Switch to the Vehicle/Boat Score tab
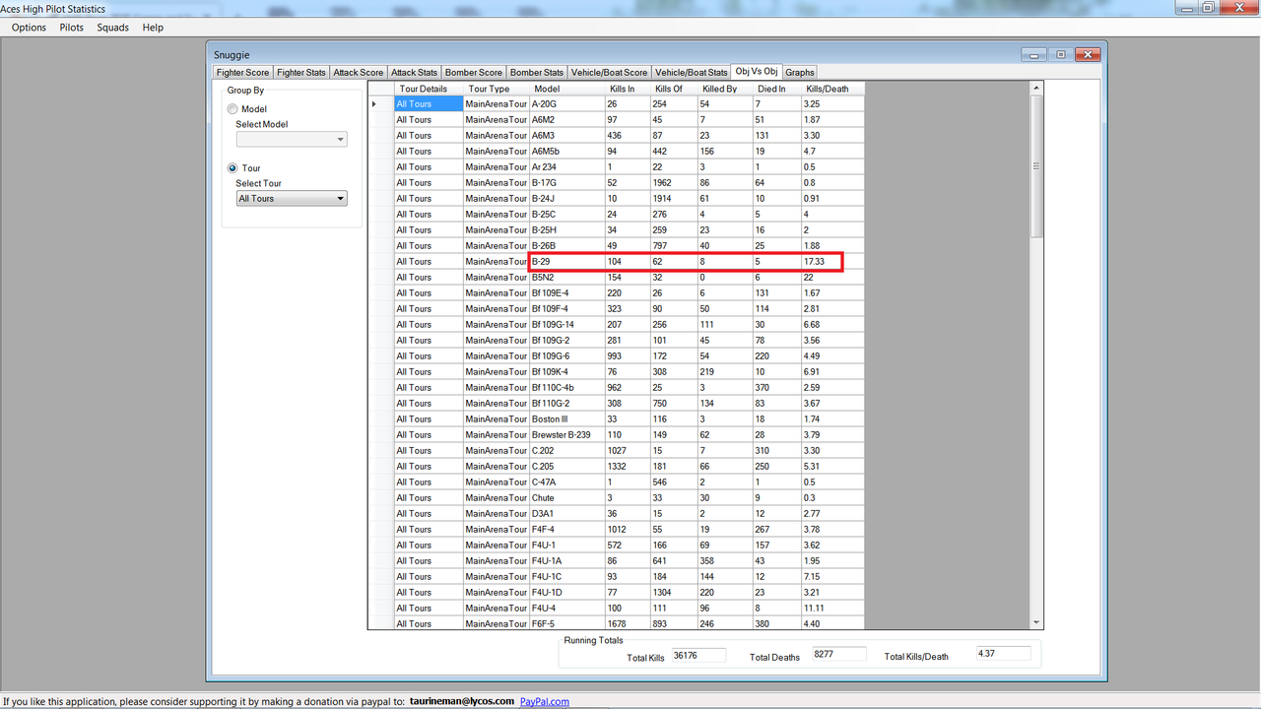Screen dimensions: 1261x709 (x=610, y=73)
